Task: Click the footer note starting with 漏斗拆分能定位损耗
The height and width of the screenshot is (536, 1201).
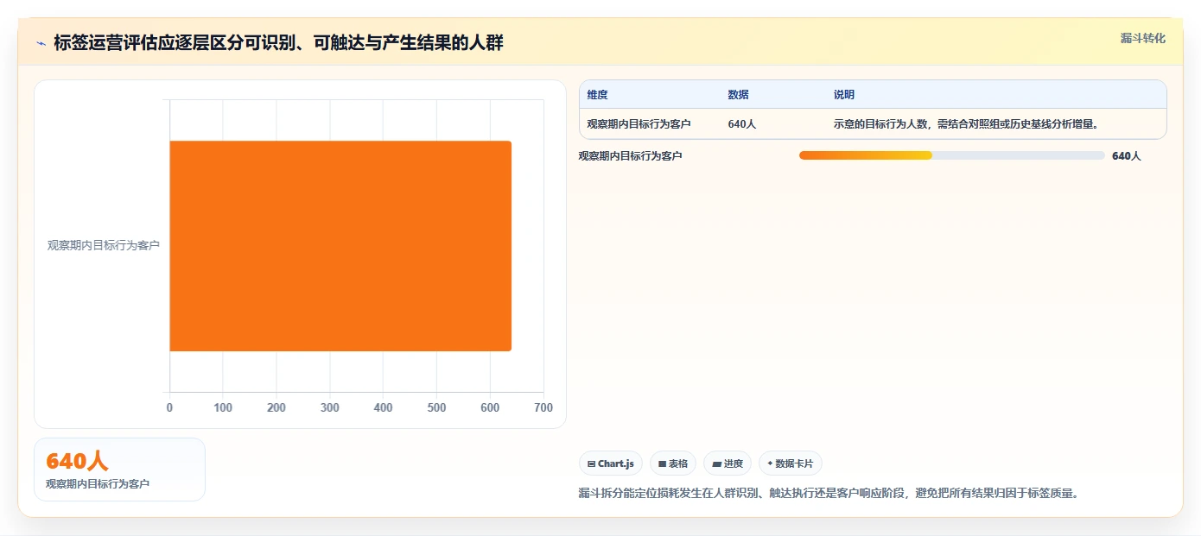Action: click(x=829, y=494)
